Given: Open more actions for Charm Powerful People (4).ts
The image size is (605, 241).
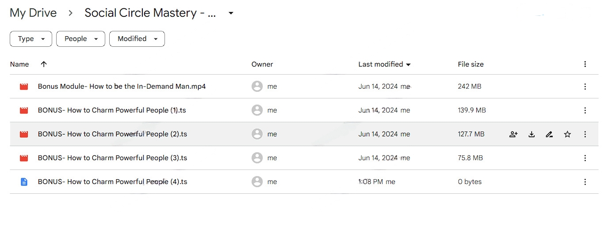Looking at the screenshot, I should 585,182.
